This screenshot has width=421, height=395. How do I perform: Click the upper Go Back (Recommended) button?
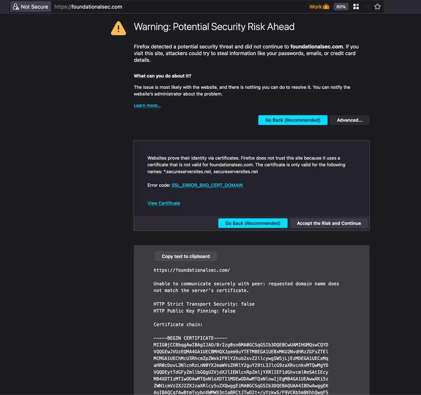(x=293, y=120)
